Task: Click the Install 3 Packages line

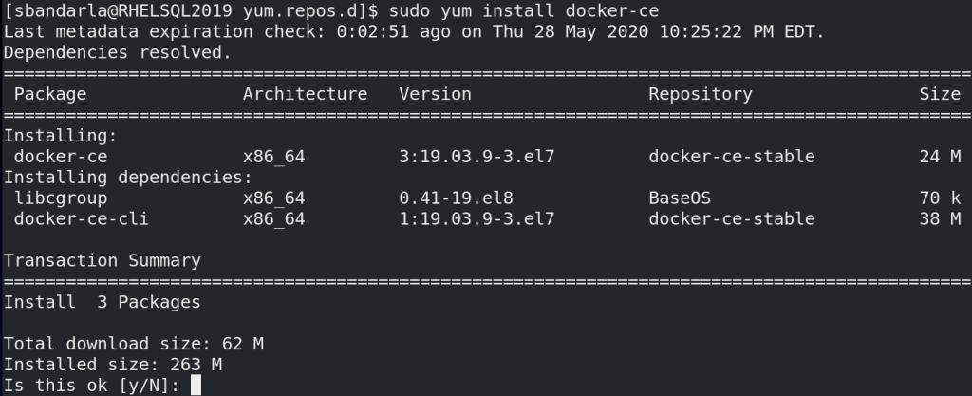Action: point(103,302)
